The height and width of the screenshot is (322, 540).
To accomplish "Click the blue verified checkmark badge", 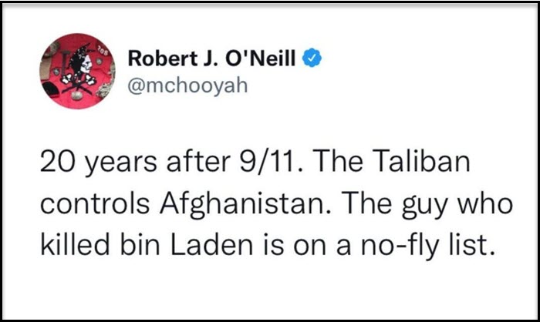I will coord(312,58).
